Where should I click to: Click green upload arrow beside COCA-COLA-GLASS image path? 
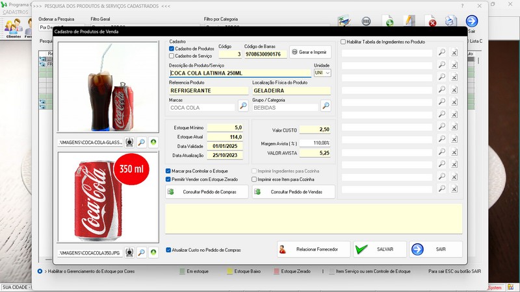point(153,141)
